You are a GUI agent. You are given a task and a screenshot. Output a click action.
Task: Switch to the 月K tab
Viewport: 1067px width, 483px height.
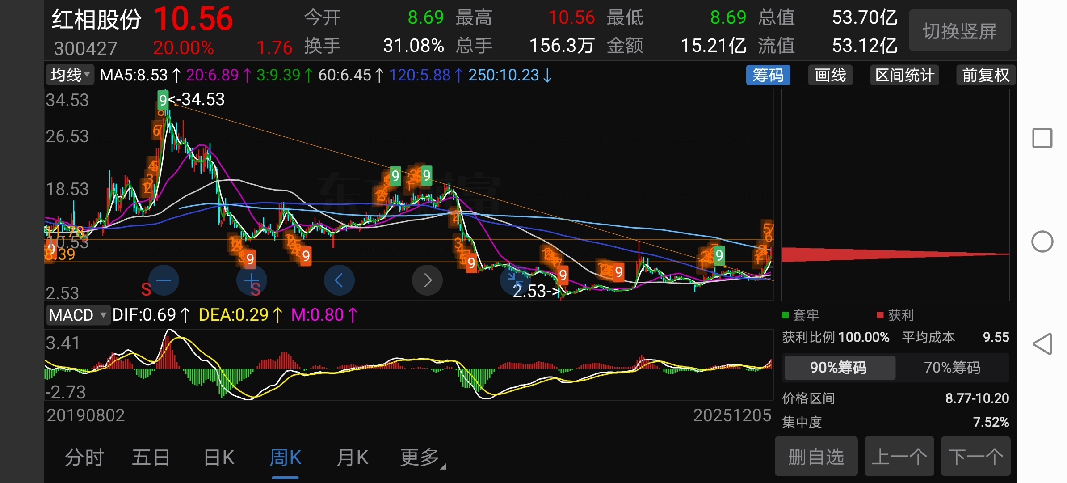tap(353, 458)
